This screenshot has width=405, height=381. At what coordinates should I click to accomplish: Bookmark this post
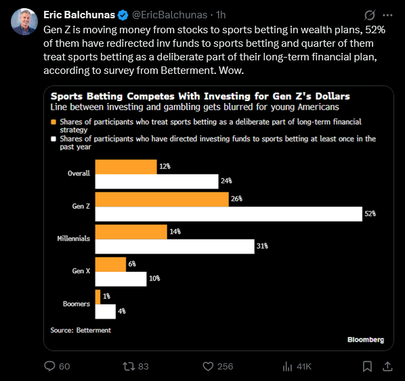pyautogui.click(x=367, y=366)
